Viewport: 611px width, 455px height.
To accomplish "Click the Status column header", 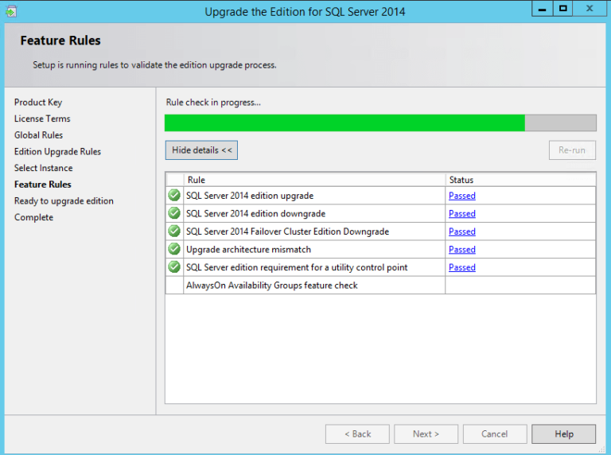I will click(x=520, y=180).
